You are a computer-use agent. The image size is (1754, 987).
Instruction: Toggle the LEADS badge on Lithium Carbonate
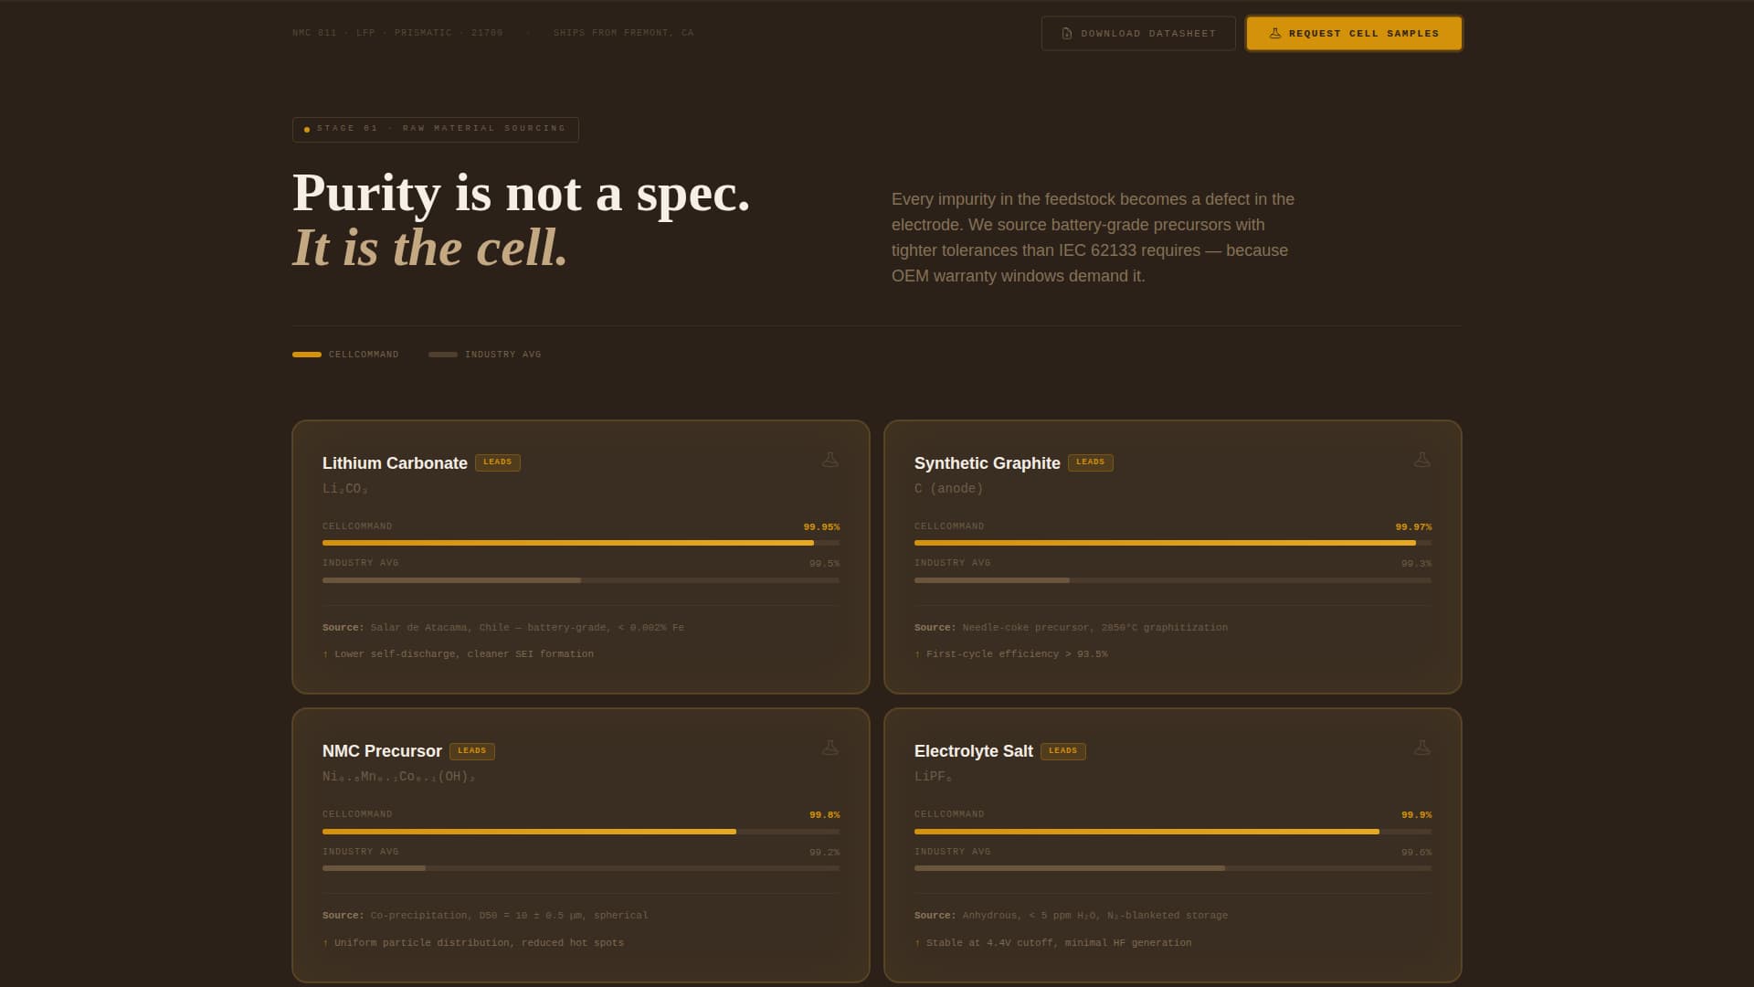499,462
